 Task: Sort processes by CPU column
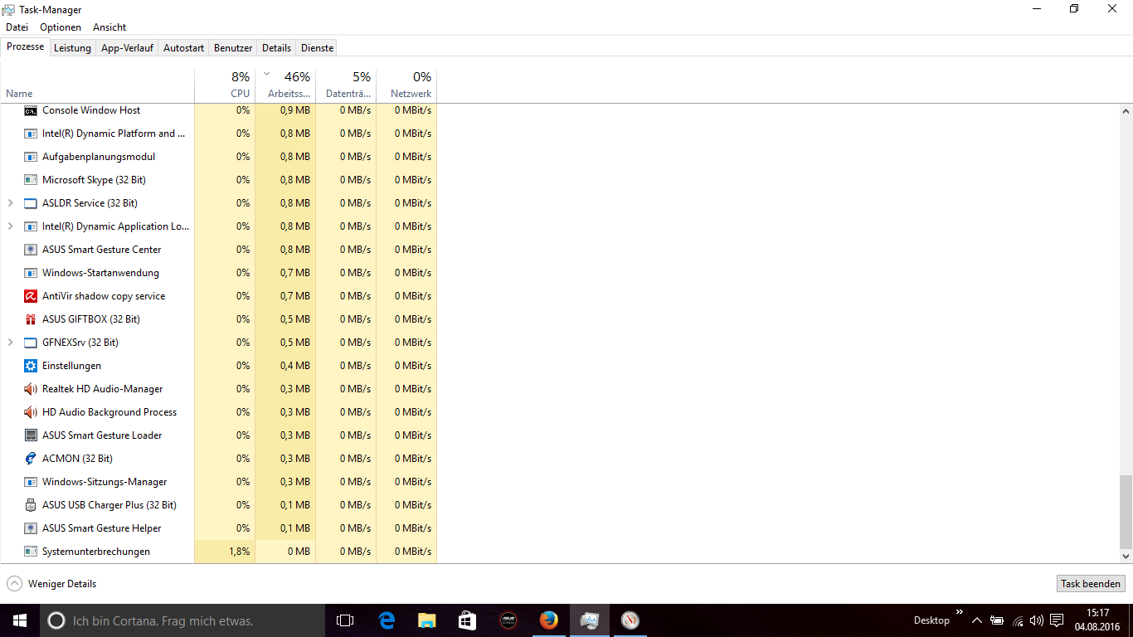coord(225,85)
